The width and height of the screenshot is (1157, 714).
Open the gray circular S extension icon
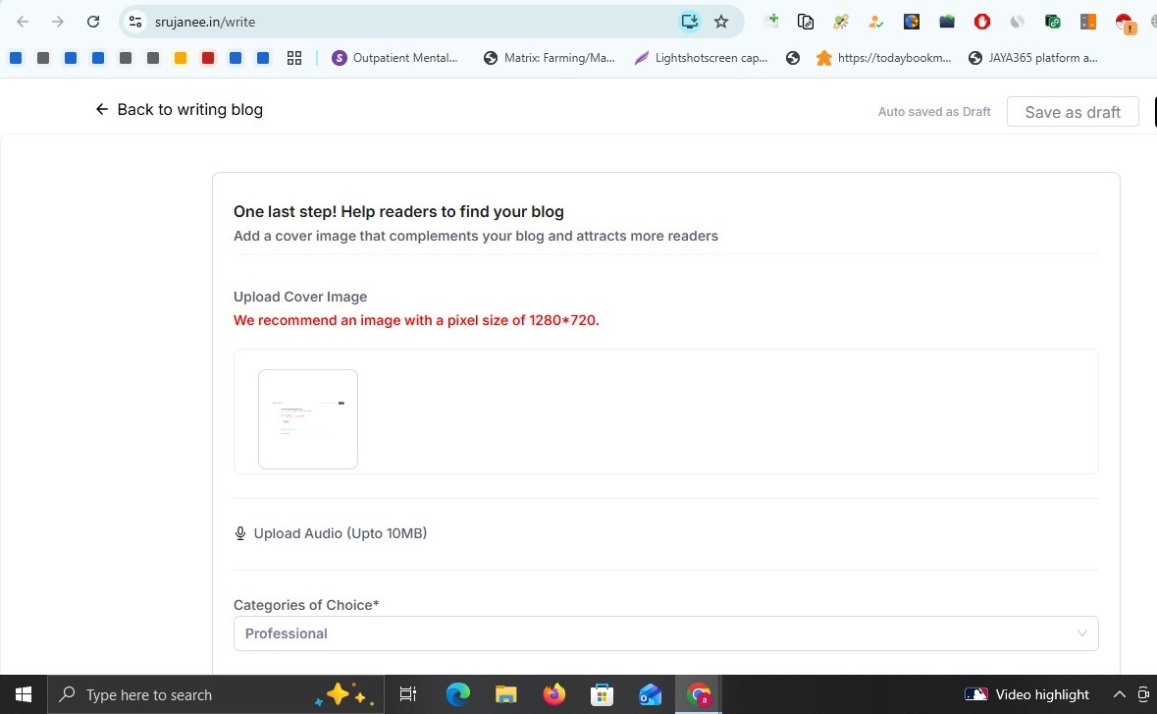click(1018, 22)
